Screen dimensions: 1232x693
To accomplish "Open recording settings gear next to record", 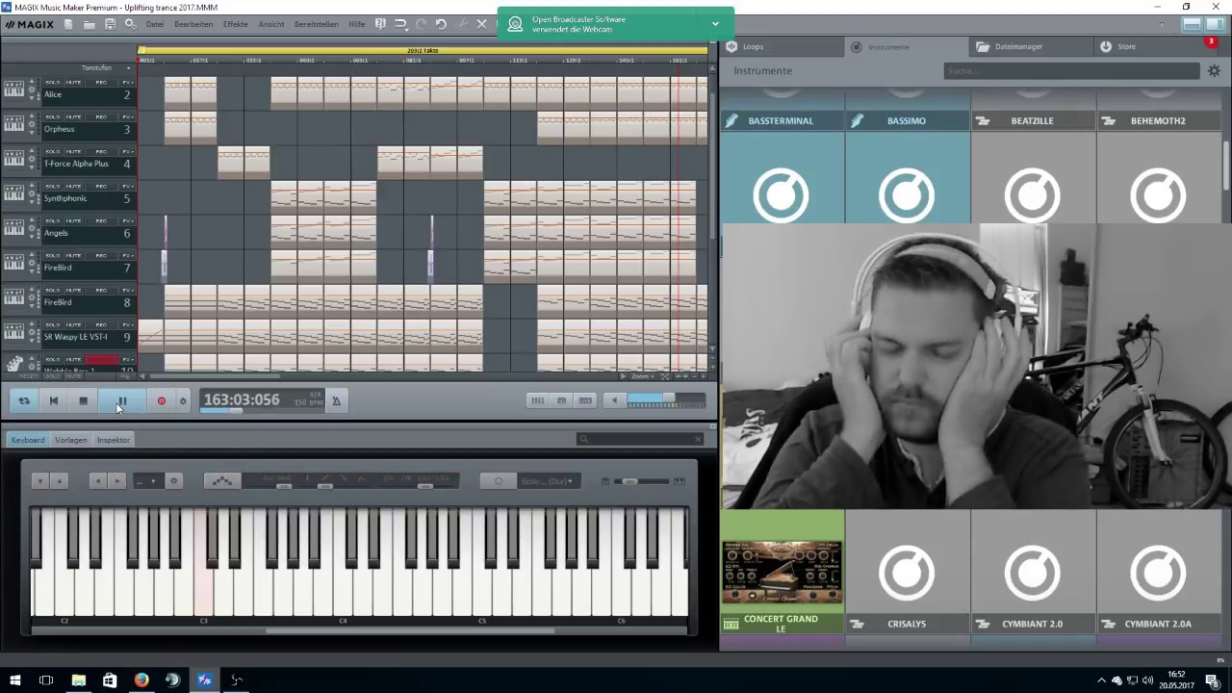I will pyautogui.click(x=183, y=401).
